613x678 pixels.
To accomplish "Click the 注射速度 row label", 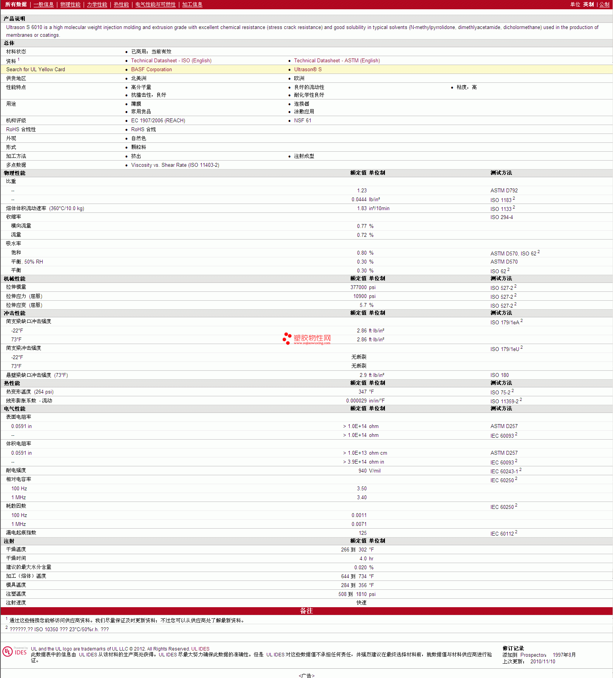I will pyautogui.click(x=16, y=603).
